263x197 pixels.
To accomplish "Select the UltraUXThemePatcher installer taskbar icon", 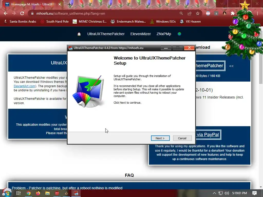I will [76, 193].
